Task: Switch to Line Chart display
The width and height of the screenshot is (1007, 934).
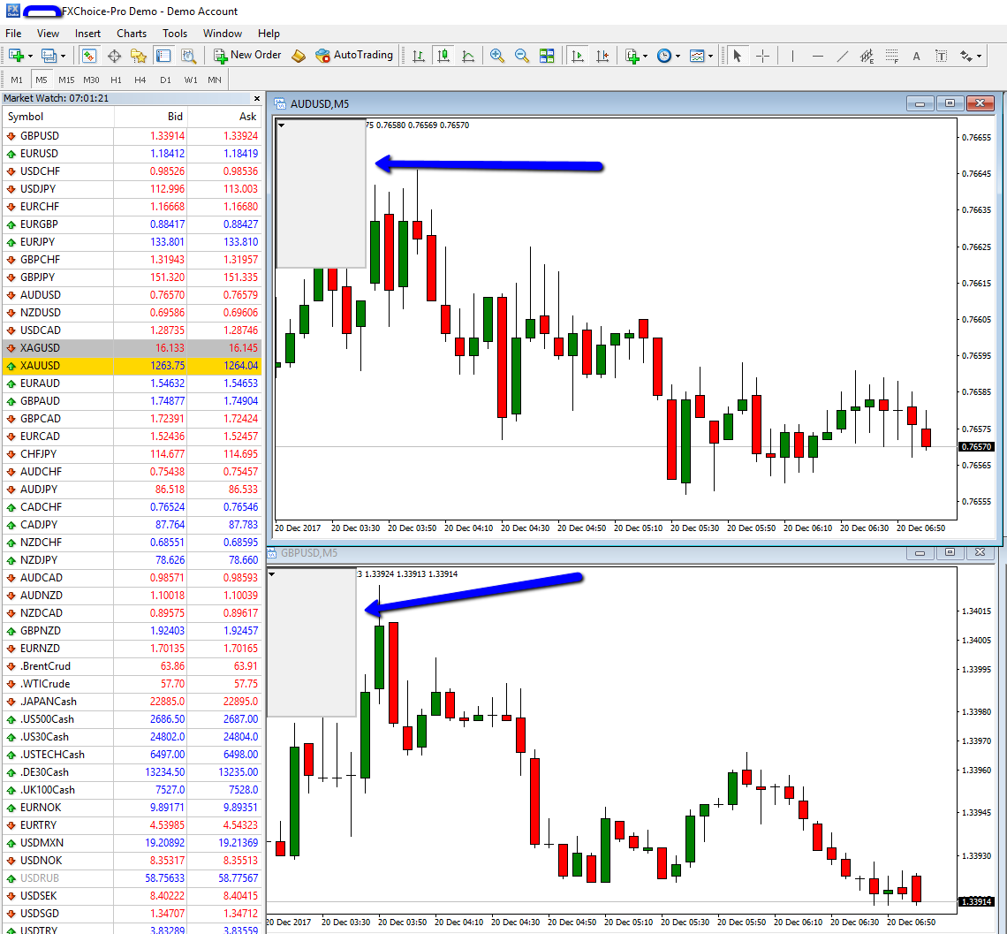Action: (468, 56)
